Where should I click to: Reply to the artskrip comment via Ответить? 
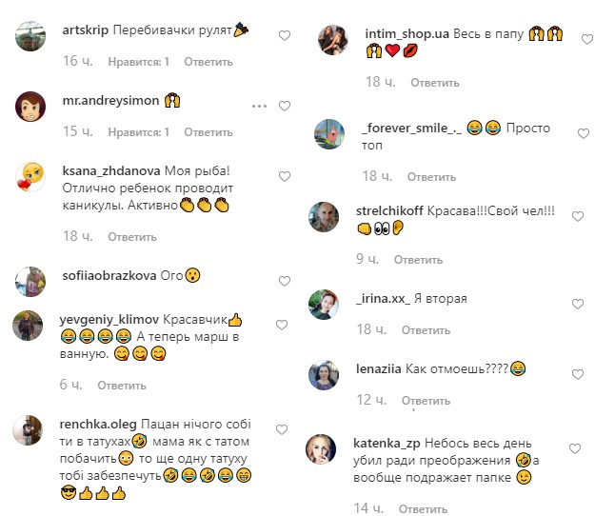click(208, 62)
